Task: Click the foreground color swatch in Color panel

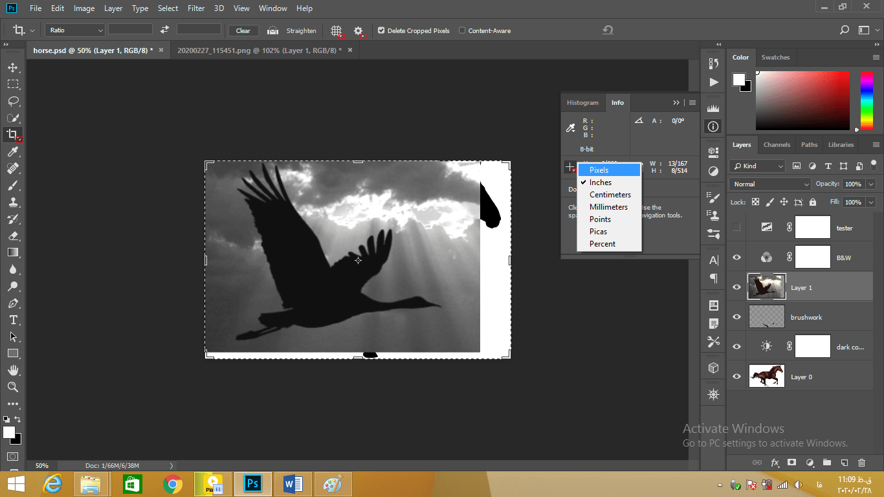Action: [738, 79]
